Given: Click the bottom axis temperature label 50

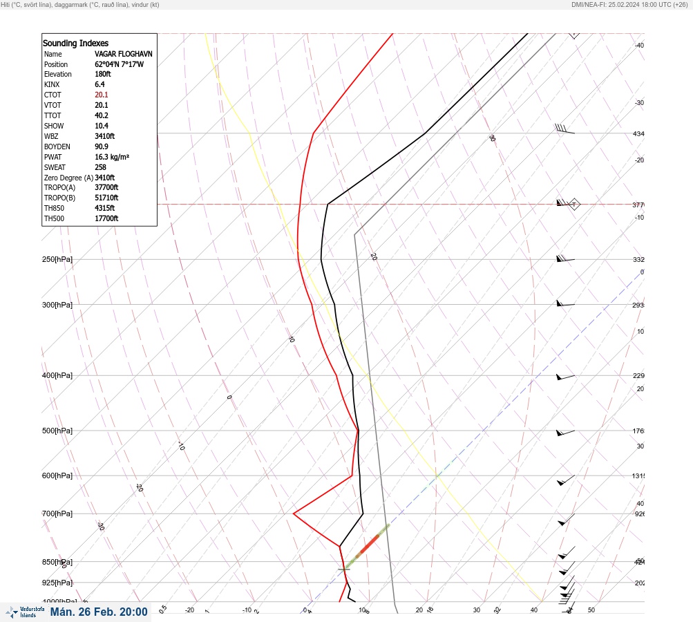Looking at the screenshot, I should [591, 610].
